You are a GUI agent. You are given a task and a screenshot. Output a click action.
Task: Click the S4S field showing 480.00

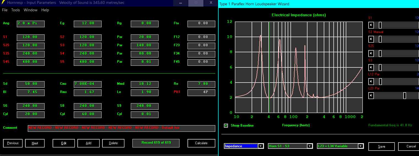(x=31, y=62)
